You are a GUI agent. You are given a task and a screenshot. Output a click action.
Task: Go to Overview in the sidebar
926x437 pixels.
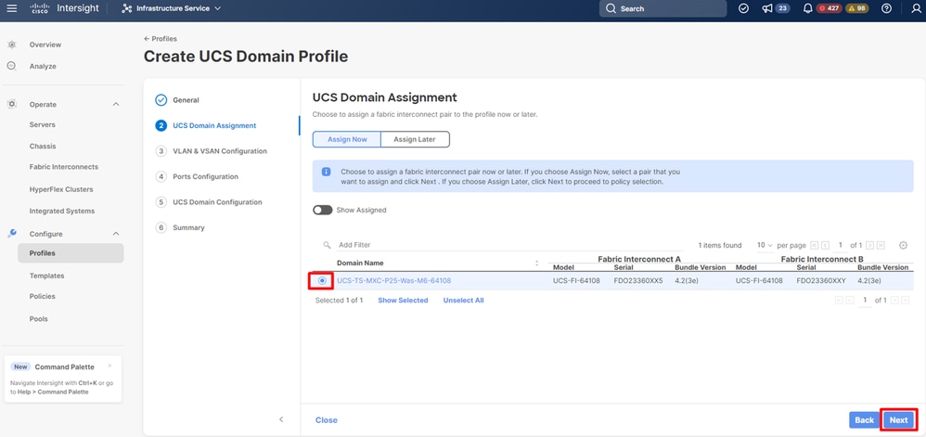click(45, 45)
